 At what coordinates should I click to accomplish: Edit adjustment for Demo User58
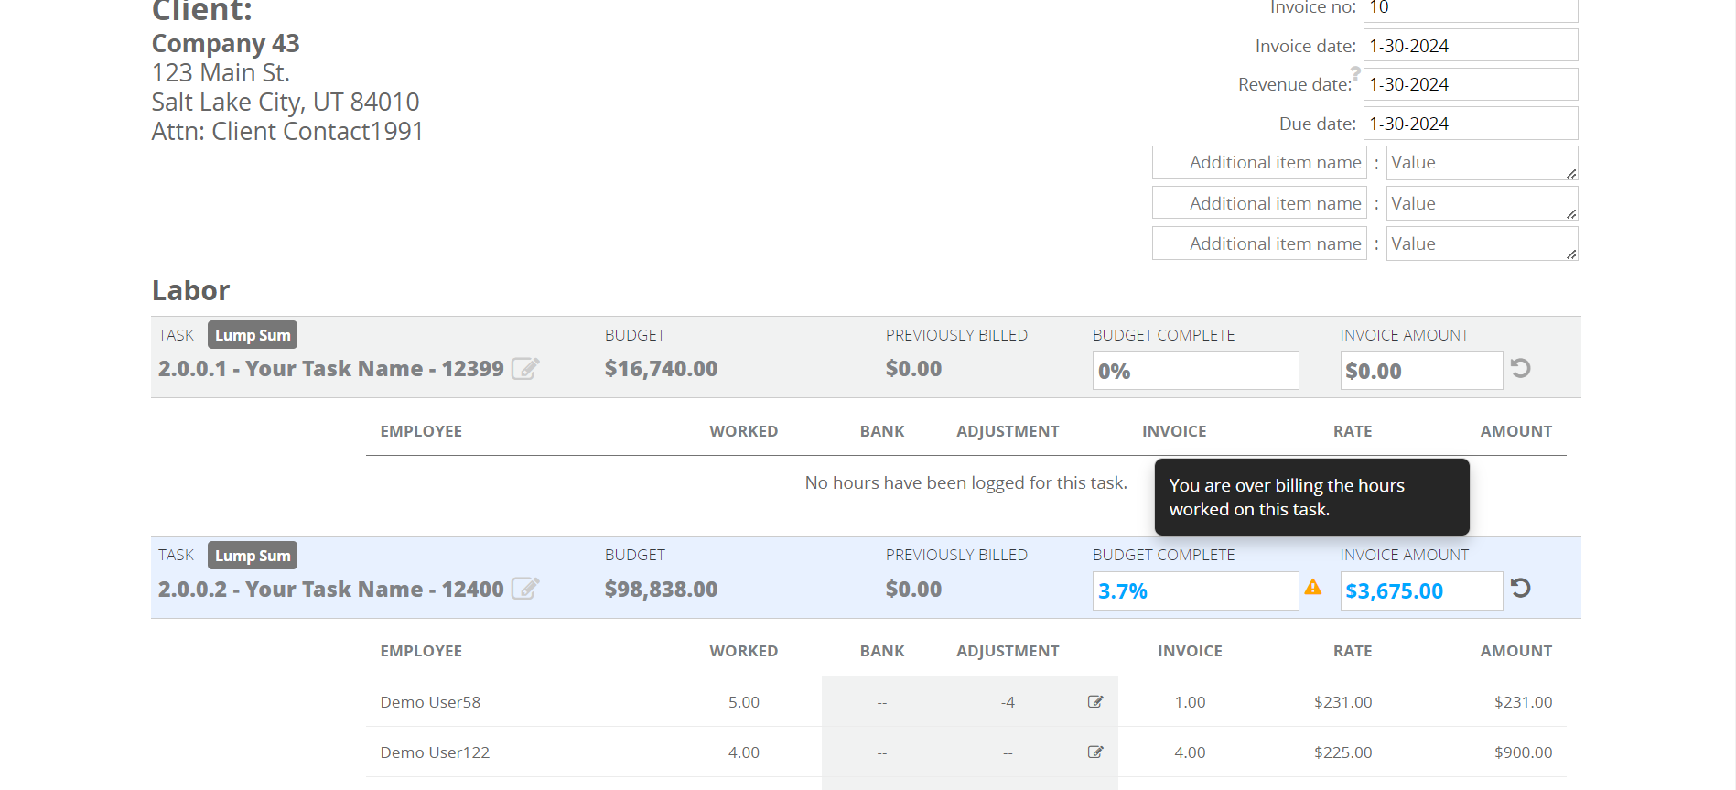(x=1095, y=702)
